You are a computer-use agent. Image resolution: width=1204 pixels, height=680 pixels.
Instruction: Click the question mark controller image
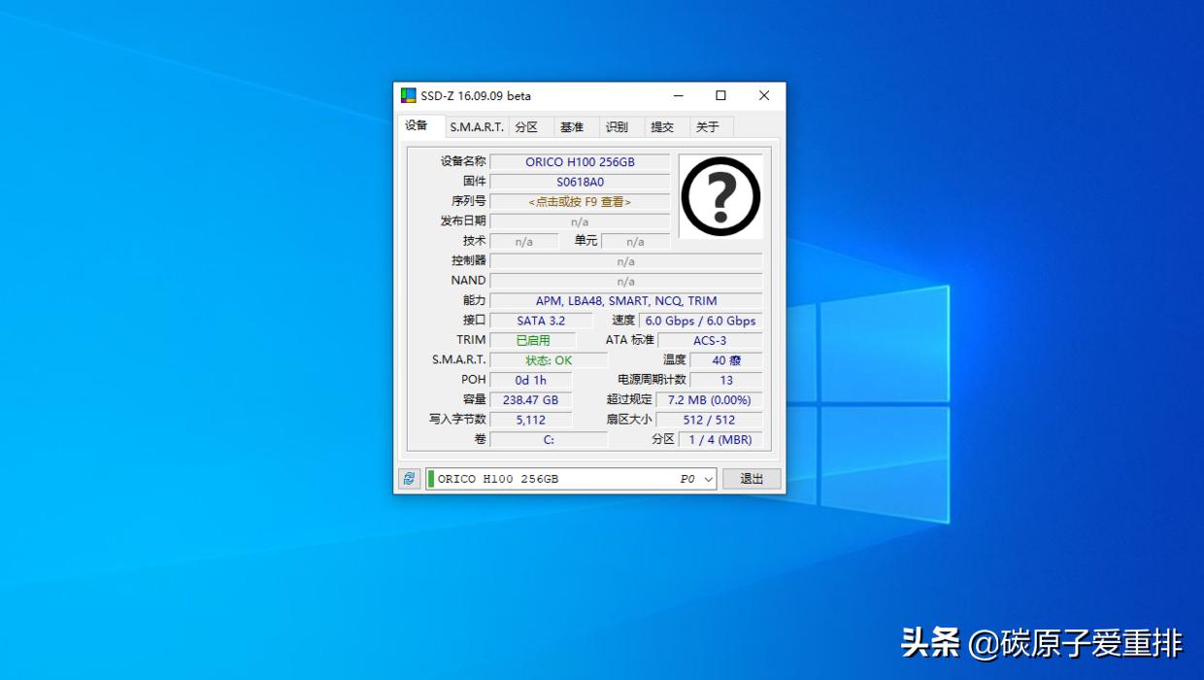tap(719, 197)
